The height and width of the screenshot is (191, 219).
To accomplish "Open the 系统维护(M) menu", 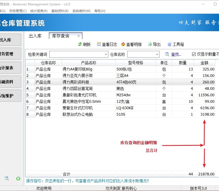I will tap(82, 11).
